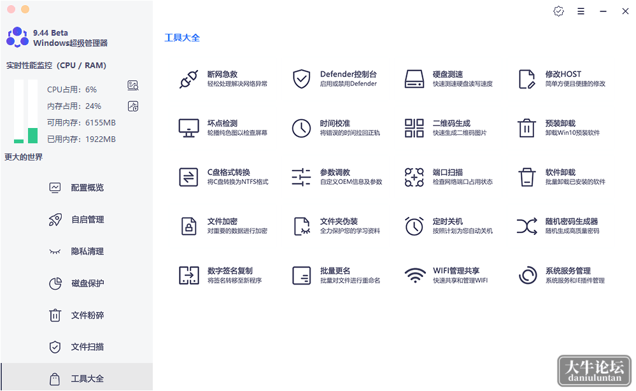Click description 系统服务和IE插件管理
This screenshot has width=636, height=391.
[x=575, y=280]
